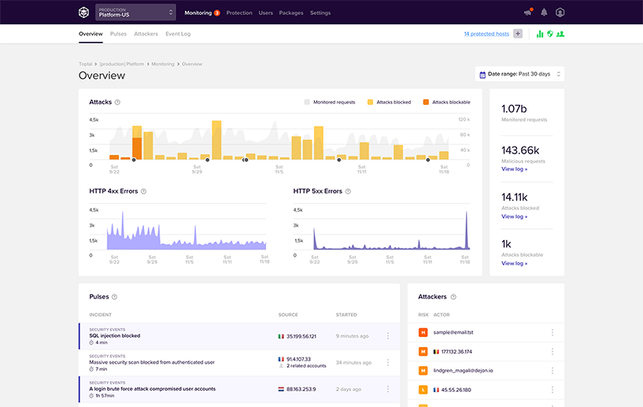
Task: Click View log under Malicious requests
Action: (514, 169)
